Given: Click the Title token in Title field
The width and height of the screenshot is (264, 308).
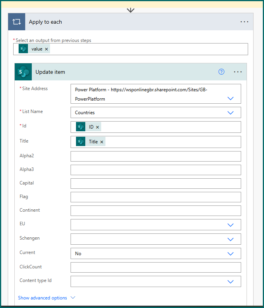Looking at the screenshot, I should click(x=91, y=142).
